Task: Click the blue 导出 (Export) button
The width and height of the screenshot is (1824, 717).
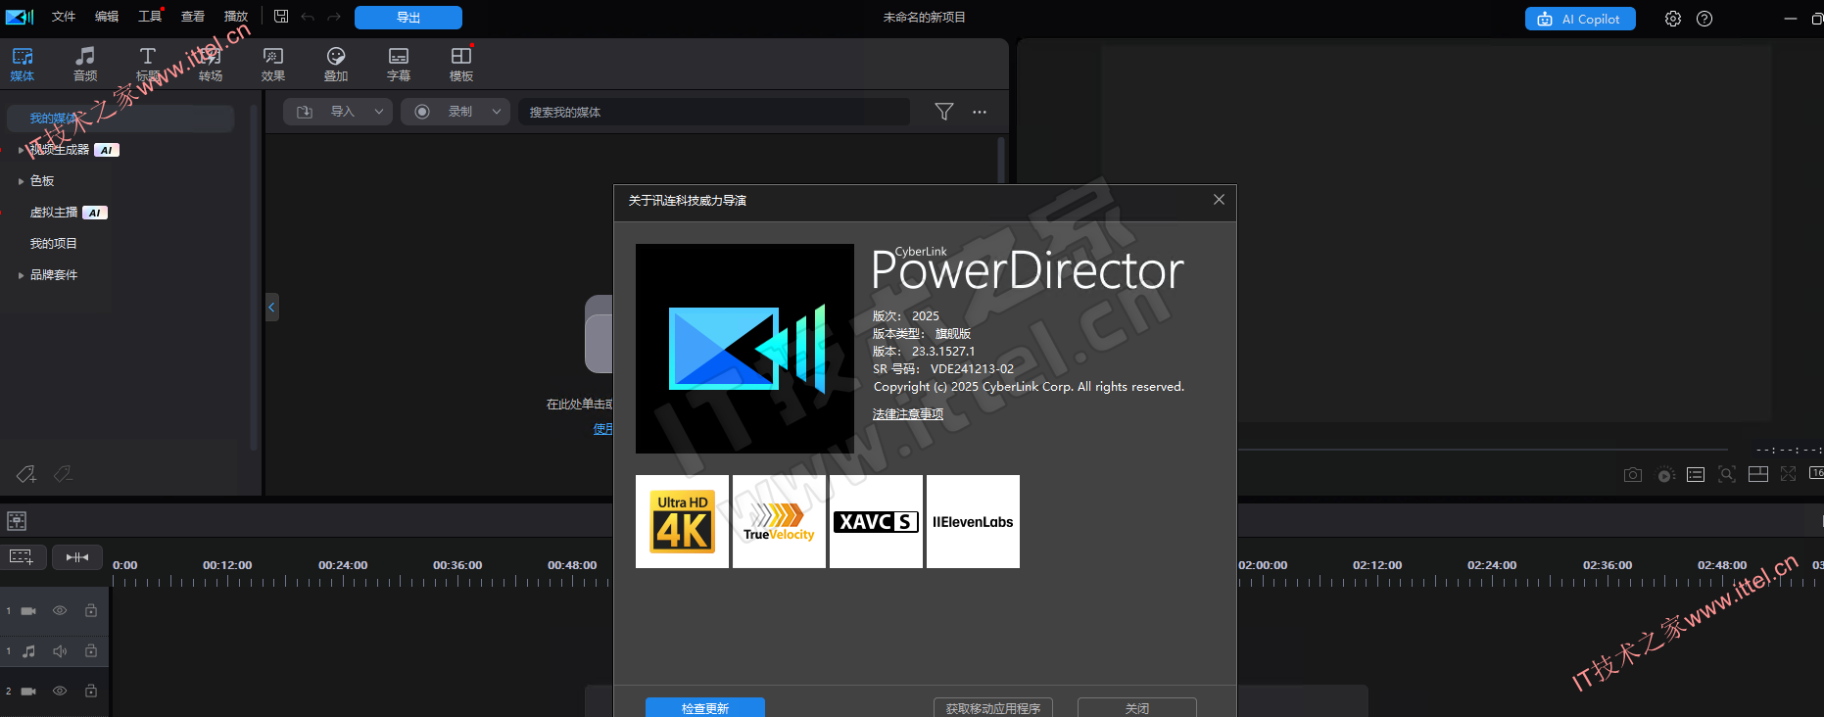Action: (x=408, y=18)
